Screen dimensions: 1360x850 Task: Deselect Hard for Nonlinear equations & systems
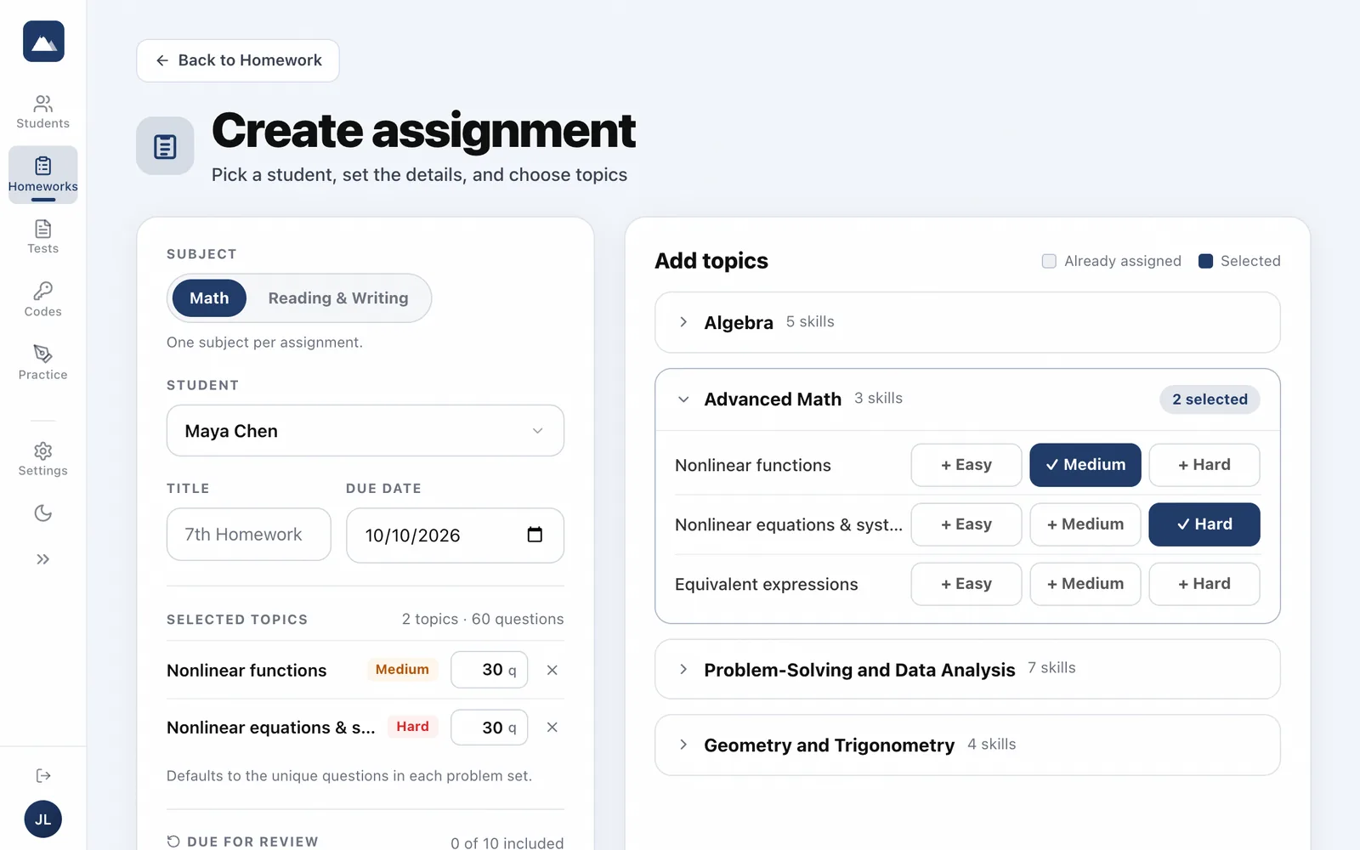click(x=1204, y=524)
